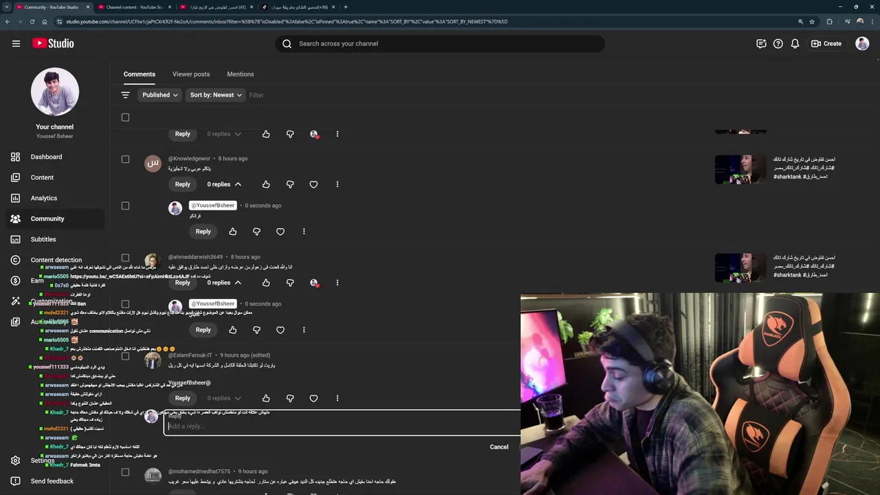
Task: Dislike the @Knowledgewor comment
Action: (290, 184)
